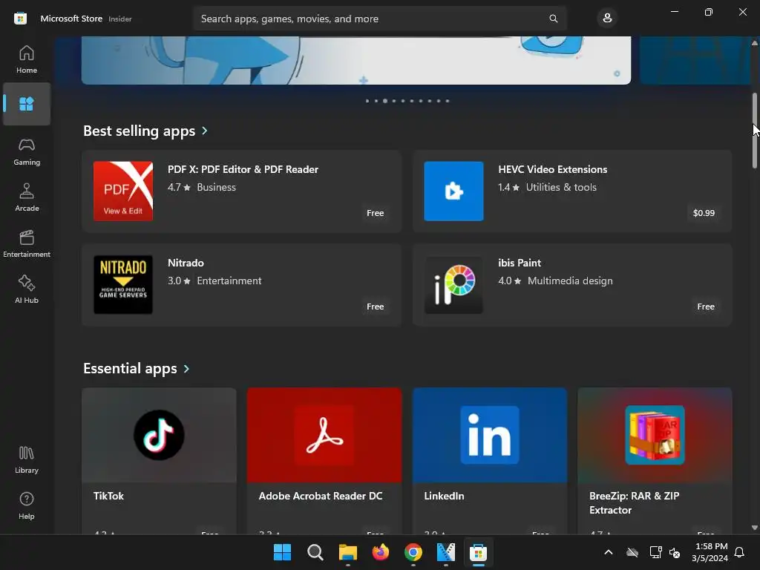This screenshot has height=570, width=760.
Task: Click scrollbar down arrow
Action: (x=755, y=528)
